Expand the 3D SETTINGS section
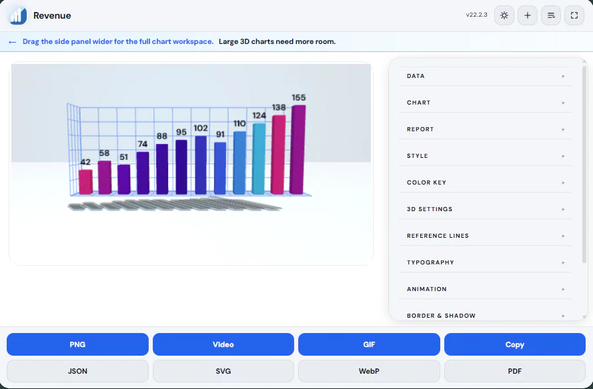593x389 pixels. 485,209
